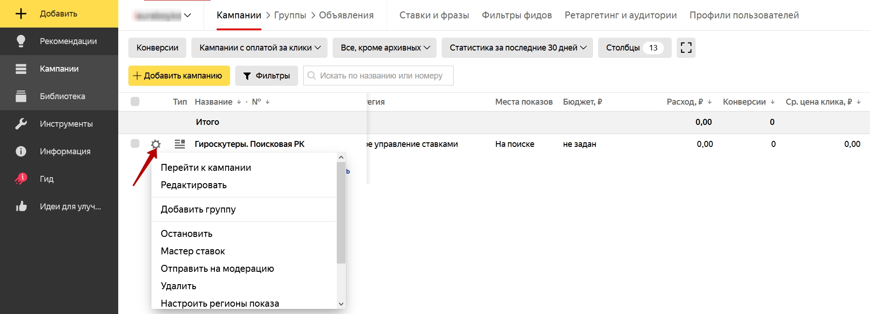Open the Library folder icon in sidebar
The height and width of the screenshot is (314, 870).
point(21,96)
